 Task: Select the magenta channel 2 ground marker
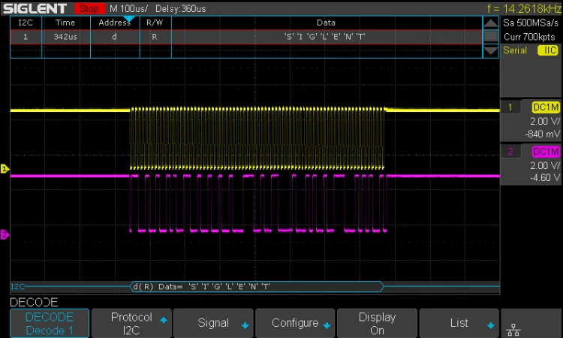point(4,234)
